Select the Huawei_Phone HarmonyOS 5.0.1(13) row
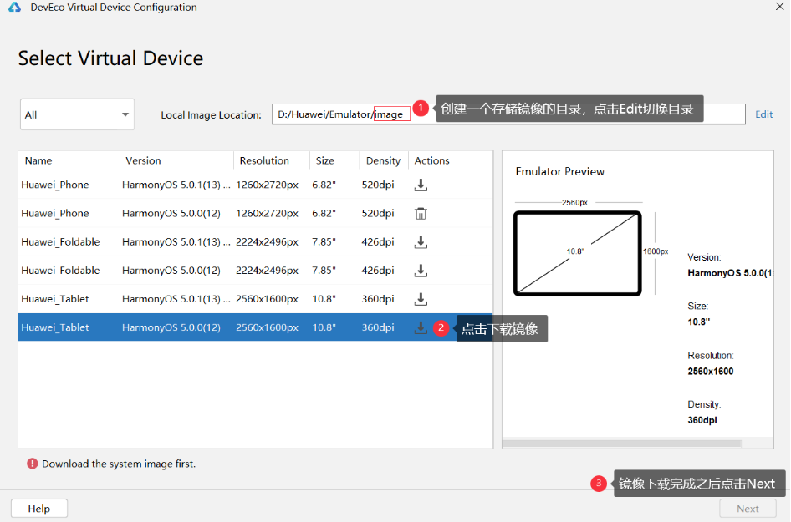The width and height of the screenshot is (791, 522). (255, 185)
